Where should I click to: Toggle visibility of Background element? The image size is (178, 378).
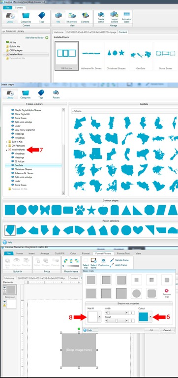tap(4, 301)
